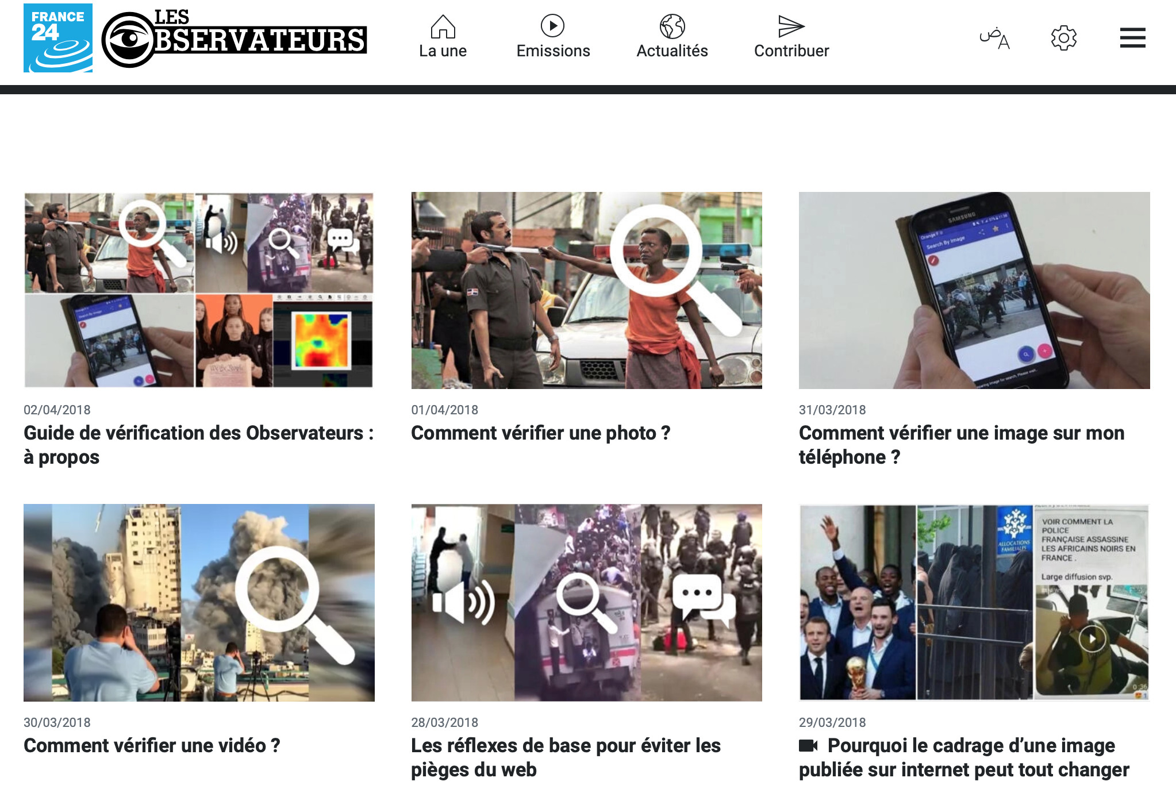This screenshot has height=793, width=1176.
Task: Go to the Emissions menu label
Action: 553,51
